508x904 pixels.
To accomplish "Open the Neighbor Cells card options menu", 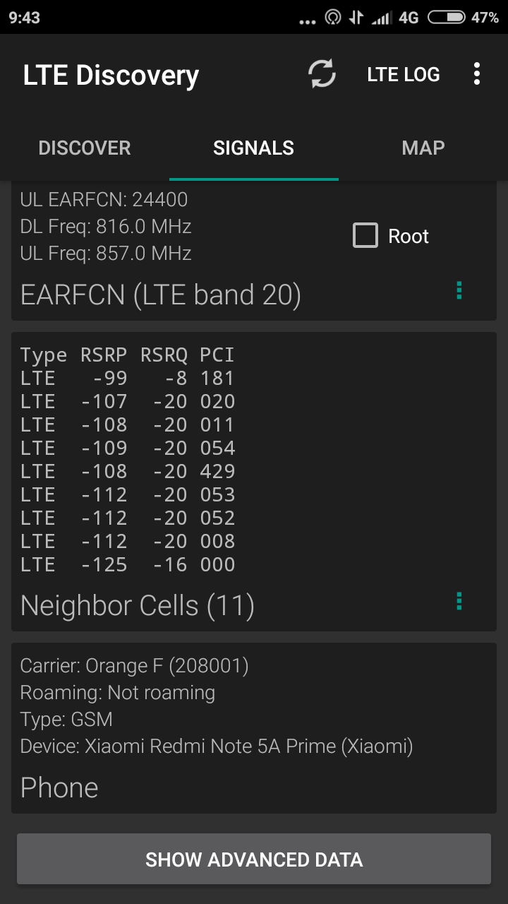I will click(x=459, y=601).
